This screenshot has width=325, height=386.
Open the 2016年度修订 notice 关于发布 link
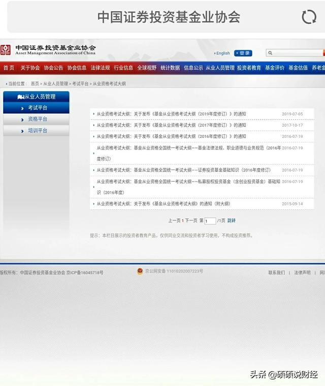tap(171, 136)
